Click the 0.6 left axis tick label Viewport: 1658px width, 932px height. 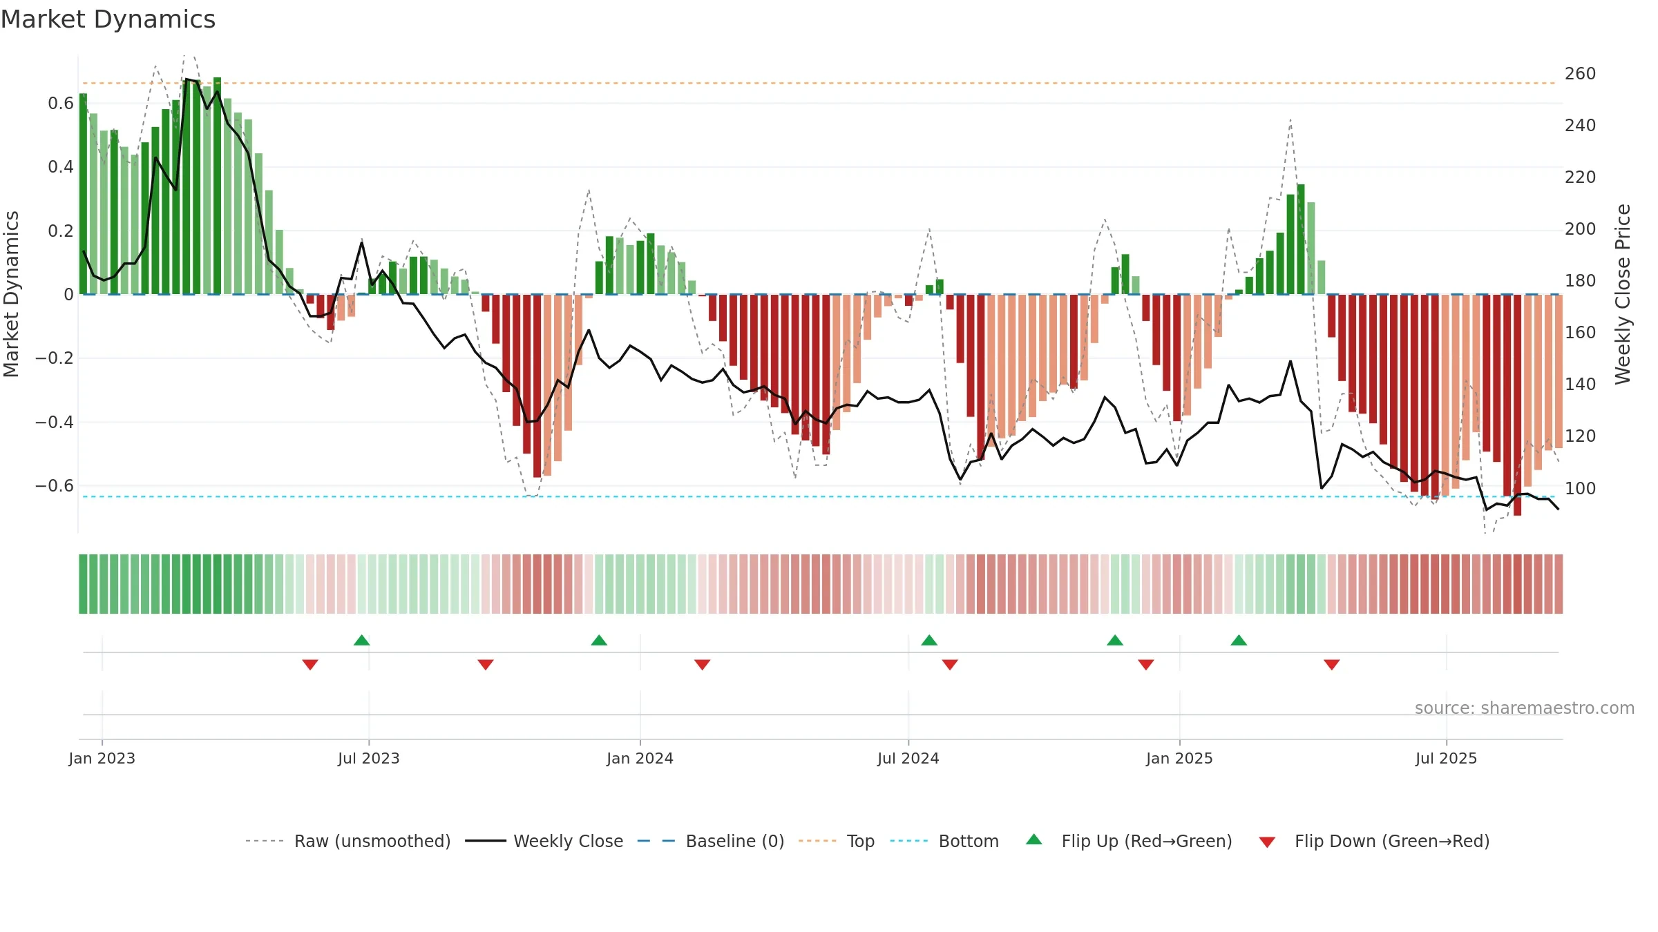click(x=61, y=104)
